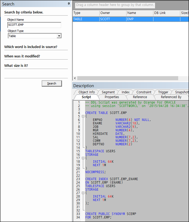Click the group-by column drop area
The image size is (189, 222).
pyautogui.click(x=115, y=5)
